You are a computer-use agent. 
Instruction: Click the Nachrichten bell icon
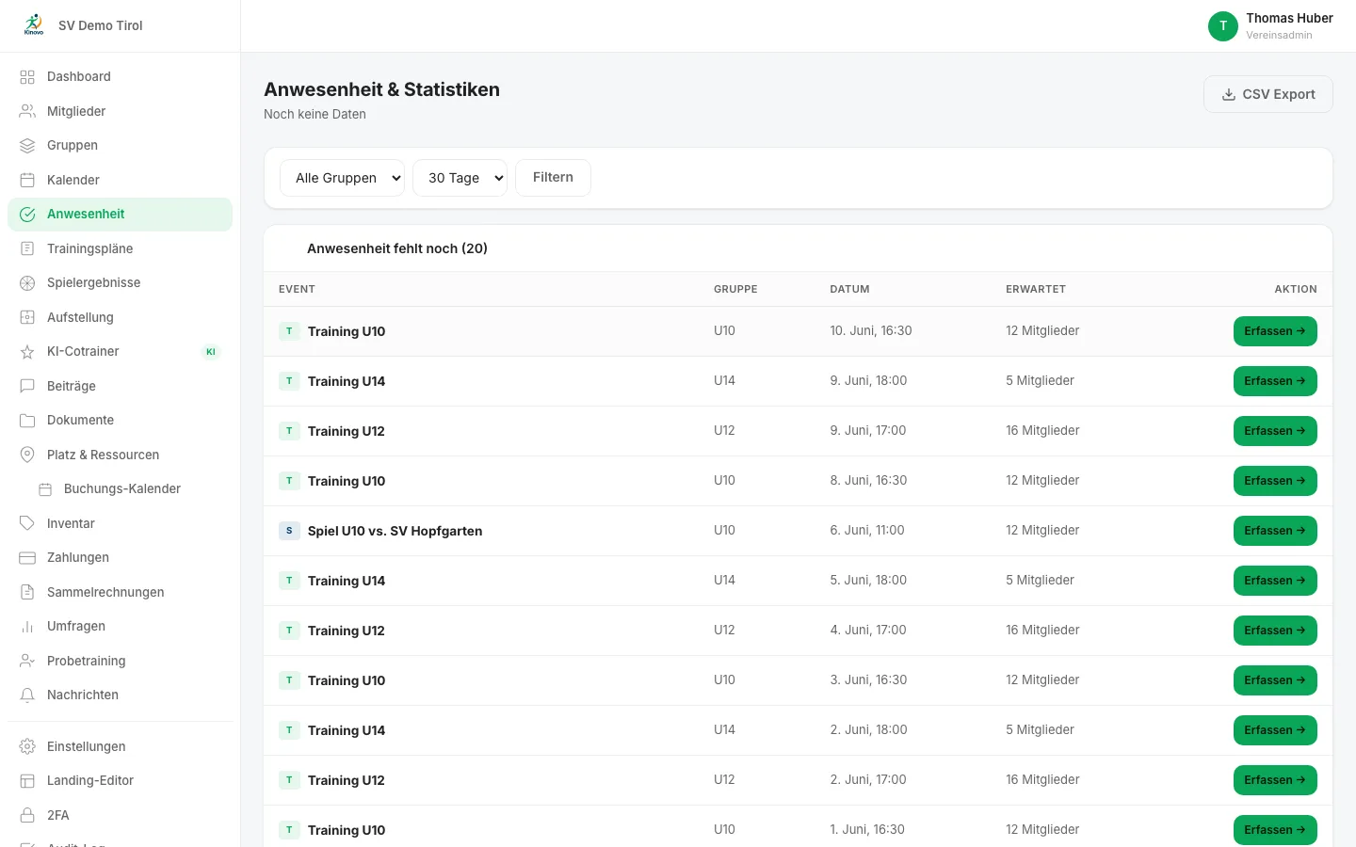point(27,695)
